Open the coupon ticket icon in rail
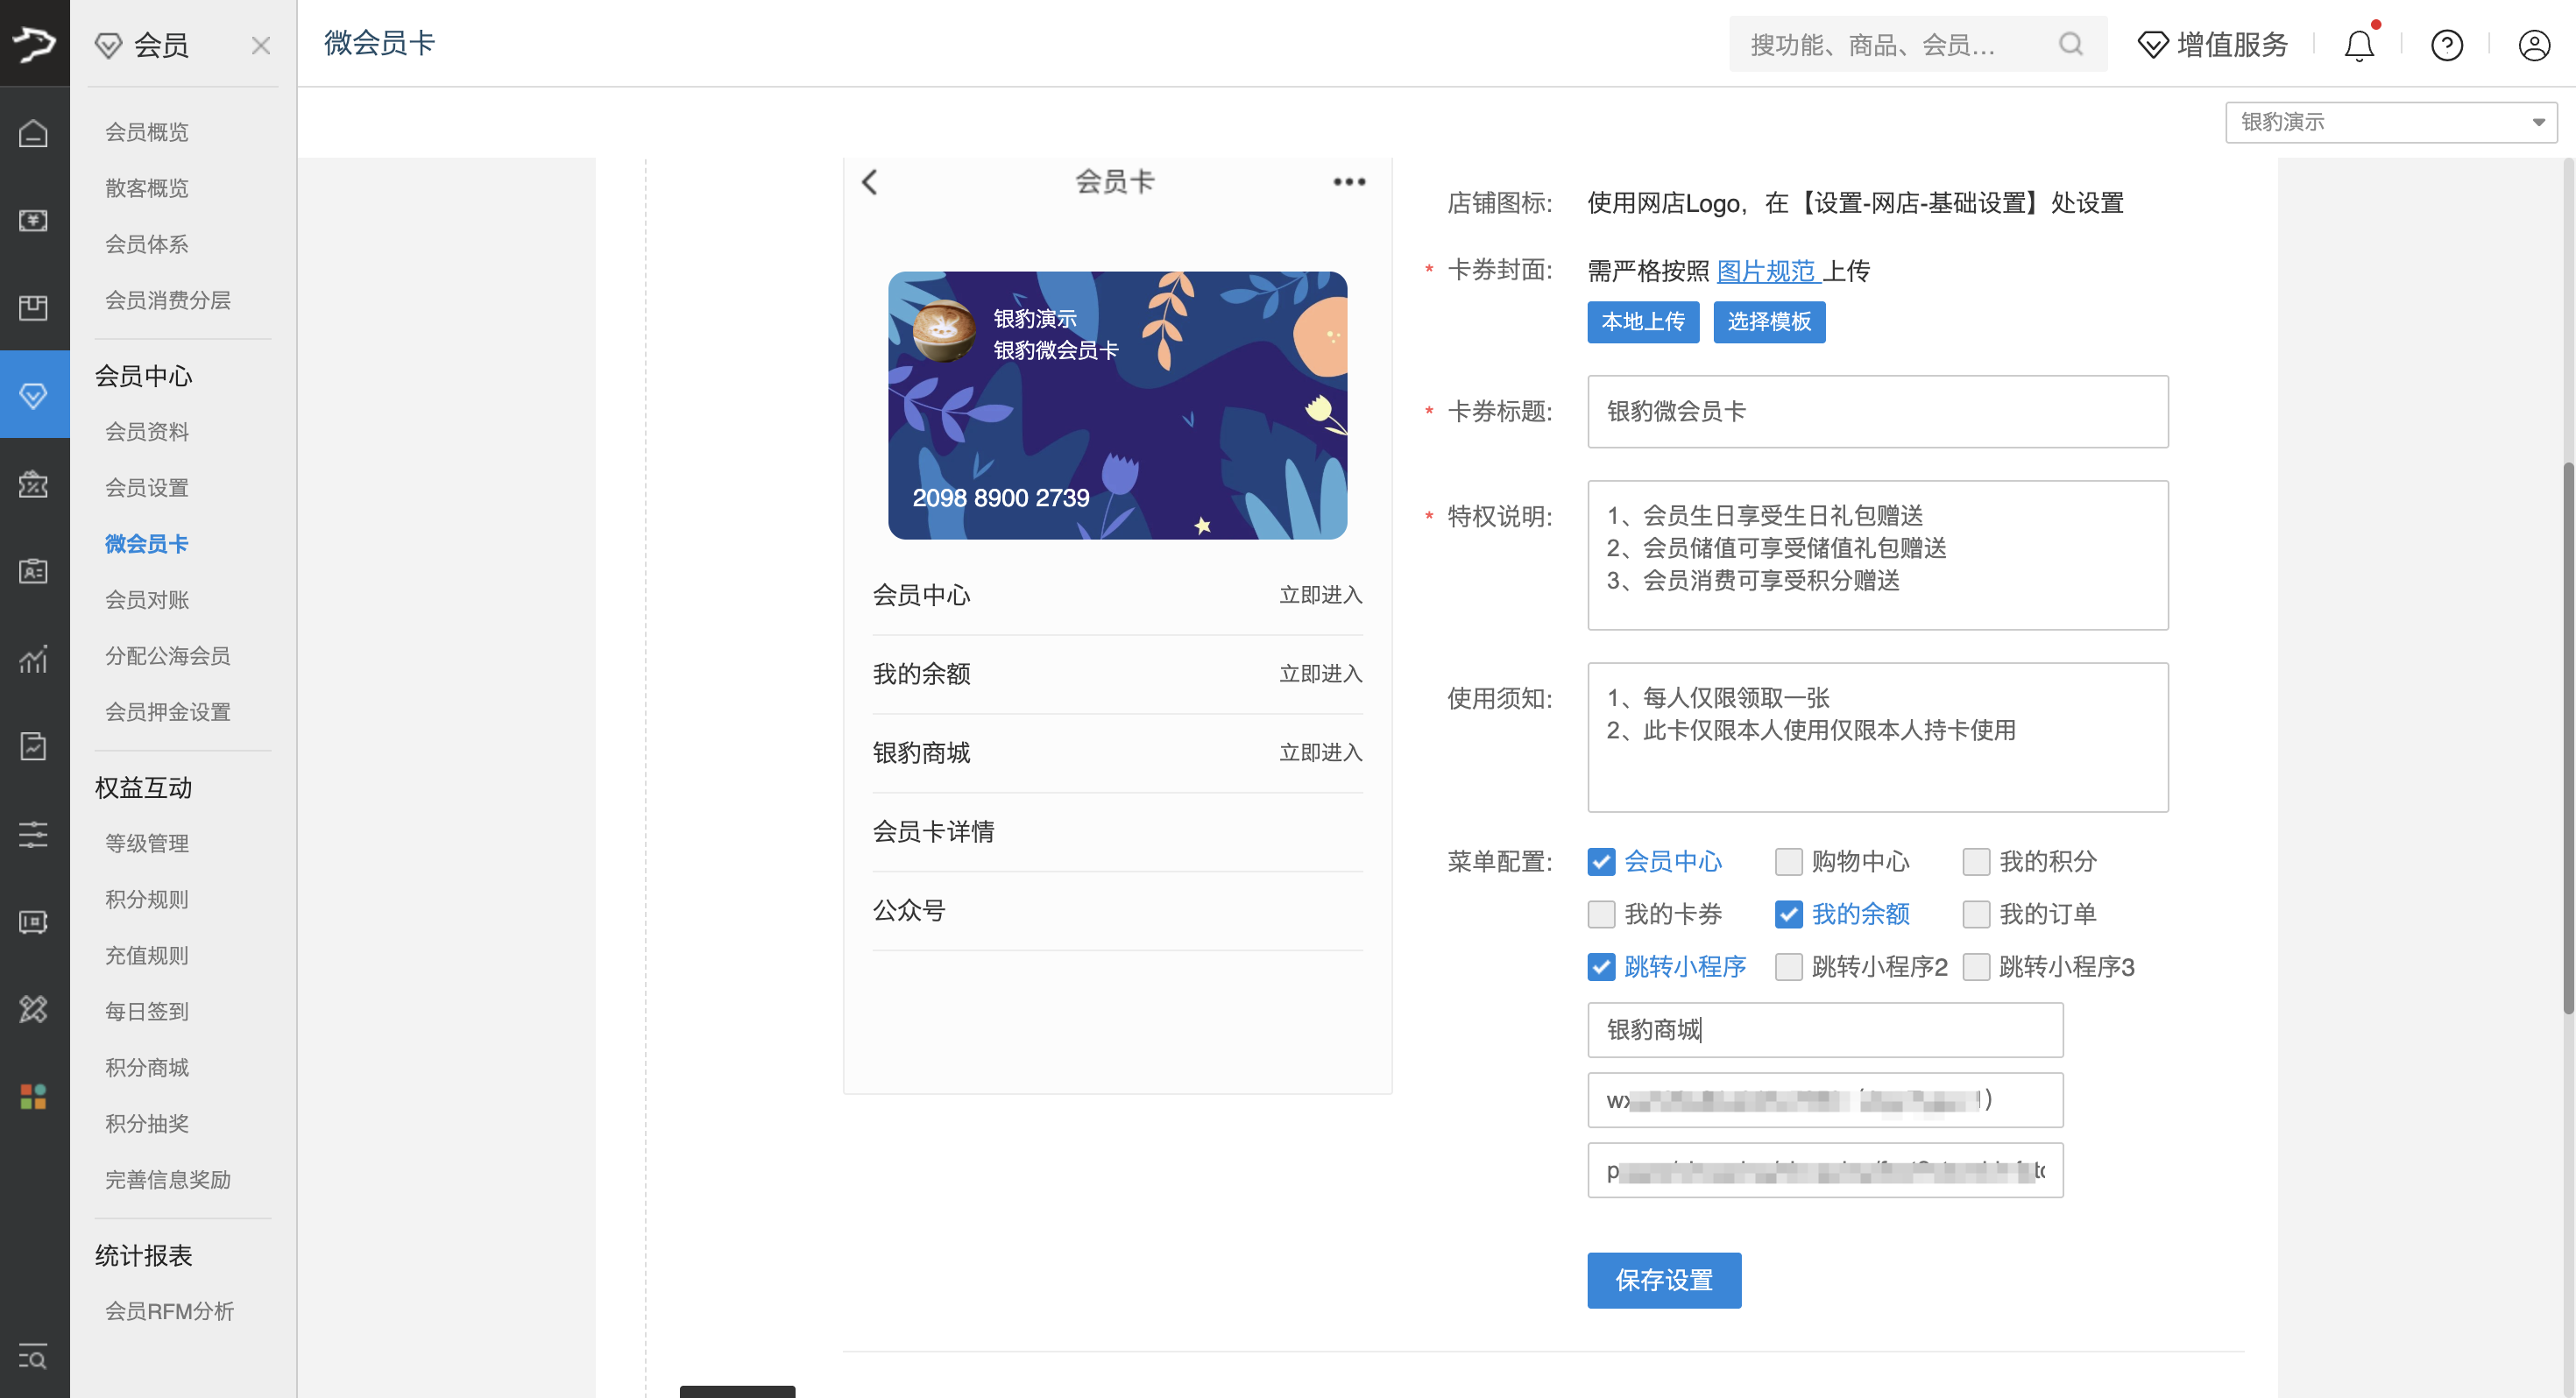Image resolution: width=2576 pixels, height=1398 pixels. point(34,922)
